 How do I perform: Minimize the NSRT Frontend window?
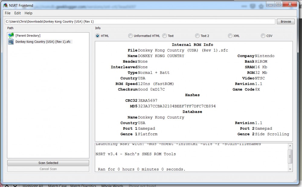pyautogui.click(x=270, y=4)
